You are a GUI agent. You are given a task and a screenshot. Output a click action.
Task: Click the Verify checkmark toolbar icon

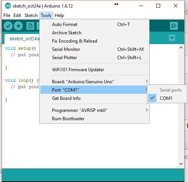8,26
